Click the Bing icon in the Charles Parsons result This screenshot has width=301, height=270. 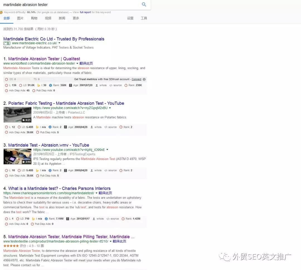tap(34, 219)
